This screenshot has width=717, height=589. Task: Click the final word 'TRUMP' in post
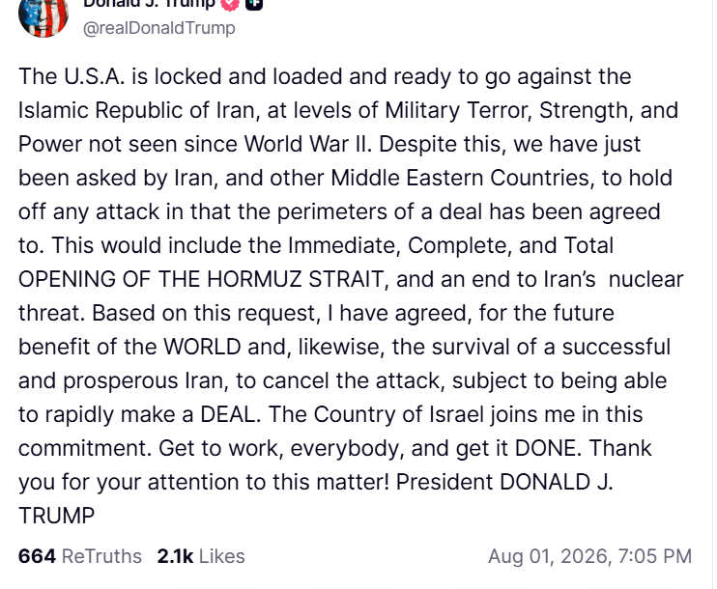point(56,516)
